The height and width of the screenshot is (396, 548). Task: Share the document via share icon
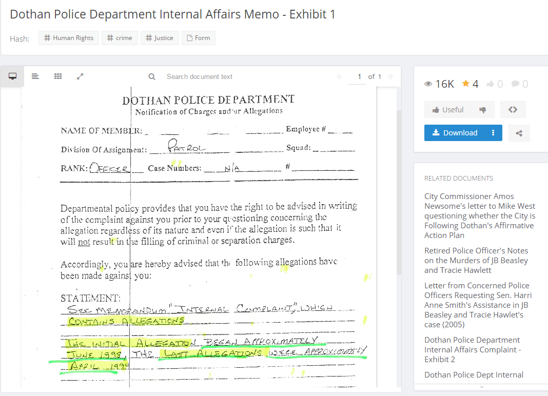click(x=519, y=133)
